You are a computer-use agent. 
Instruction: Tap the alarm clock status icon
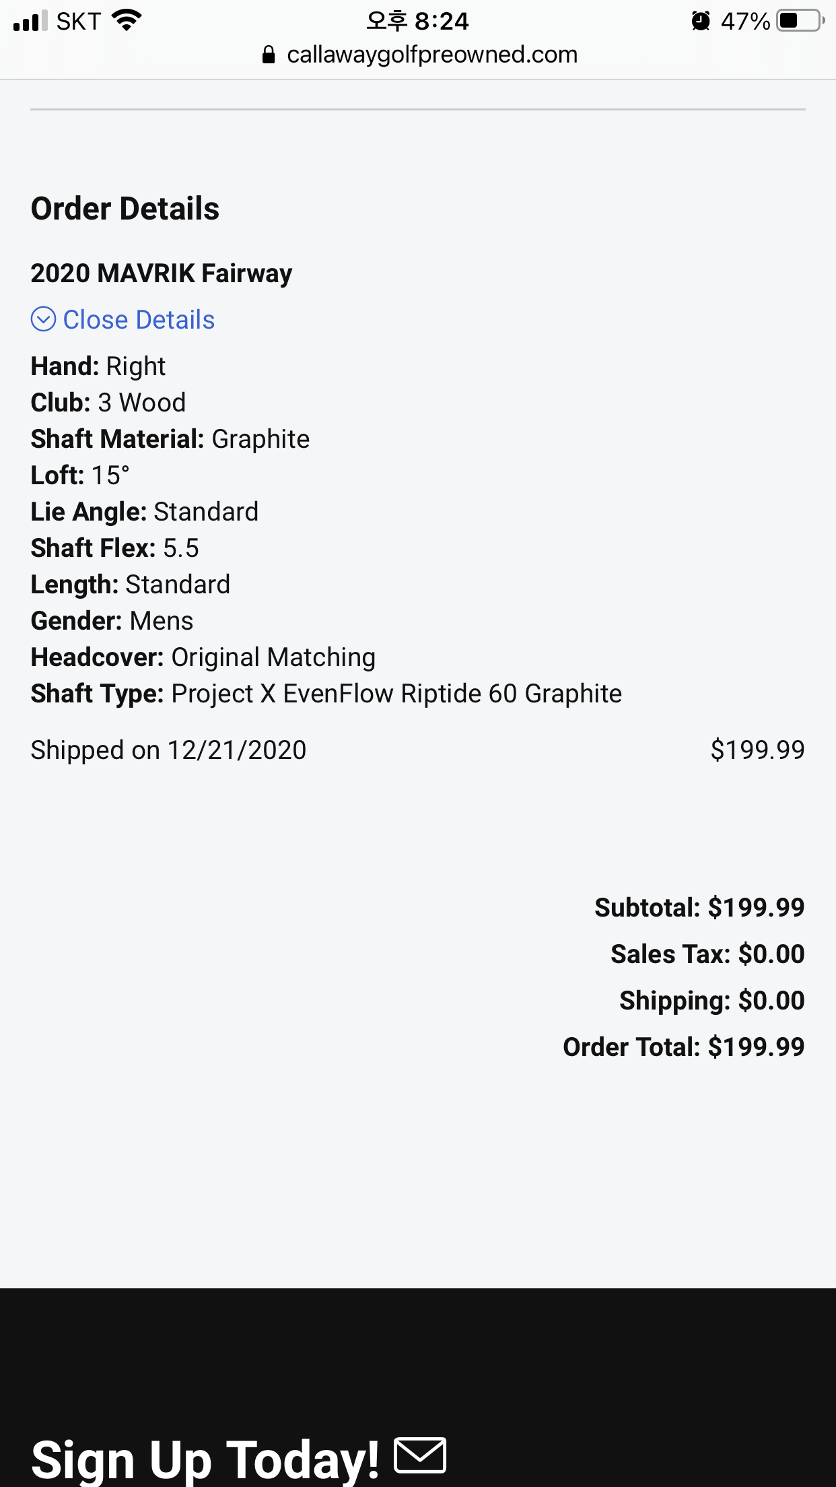[700, 21]
